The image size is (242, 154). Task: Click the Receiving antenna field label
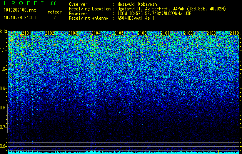tap(88, 18)
